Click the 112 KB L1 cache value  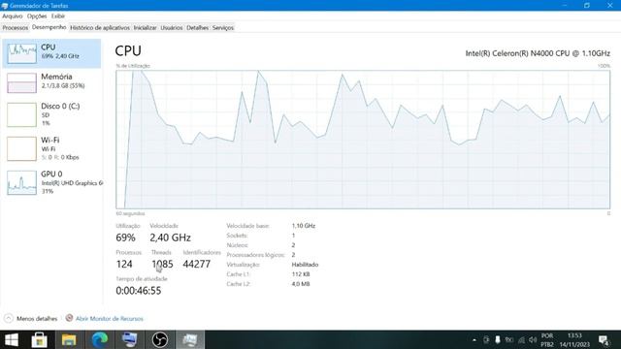pos(301,274)
